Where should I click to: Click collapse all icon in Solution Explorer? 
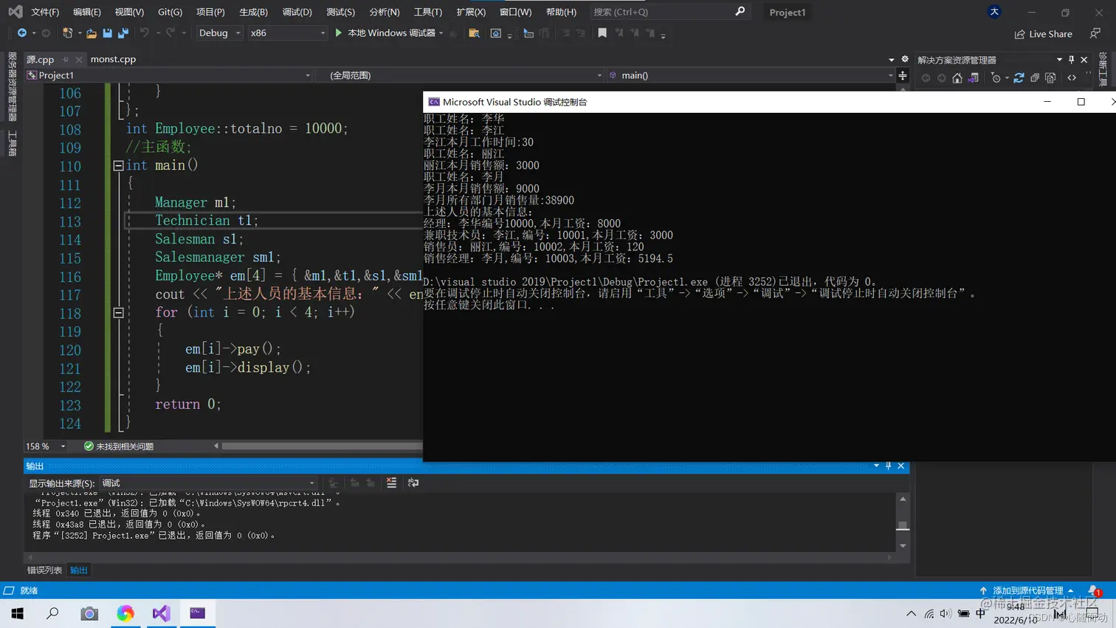1035,77
